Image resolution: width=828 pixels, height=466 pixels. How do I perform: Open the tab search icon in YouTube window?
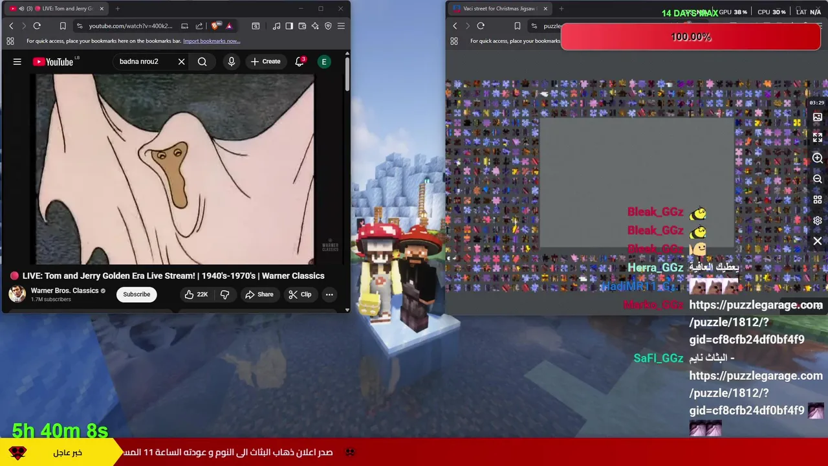pyautogui.click(x=256, y=26)
